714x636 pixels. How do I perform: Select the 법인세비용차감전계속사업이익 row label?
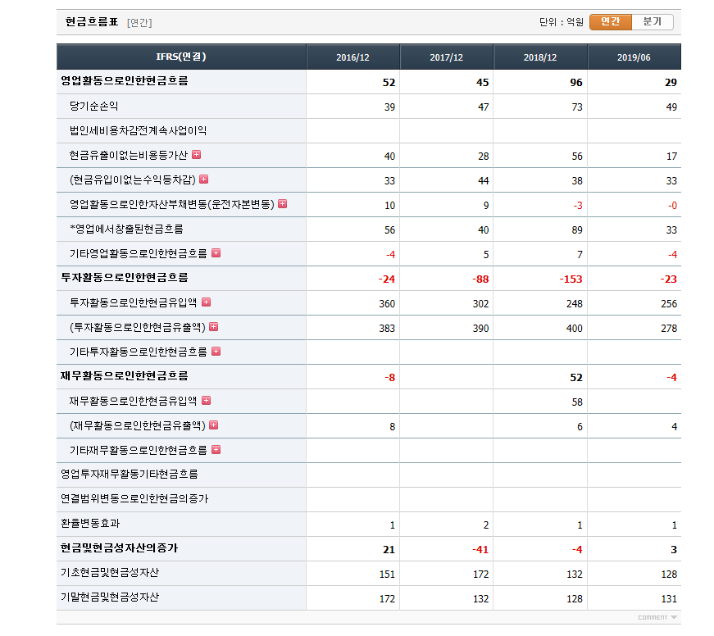point(138,130)
